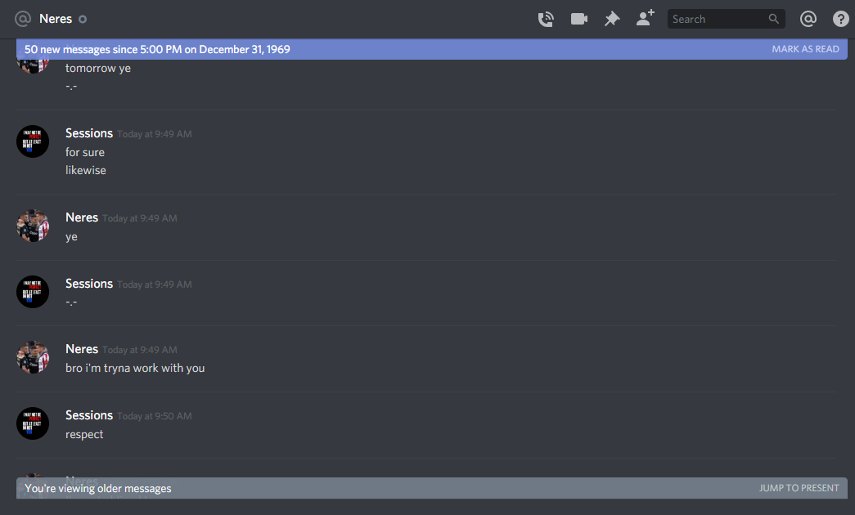The image size is (855, 515).
Task: Click Sessions avatar next to '-.-' message
Action: (33, 292)
